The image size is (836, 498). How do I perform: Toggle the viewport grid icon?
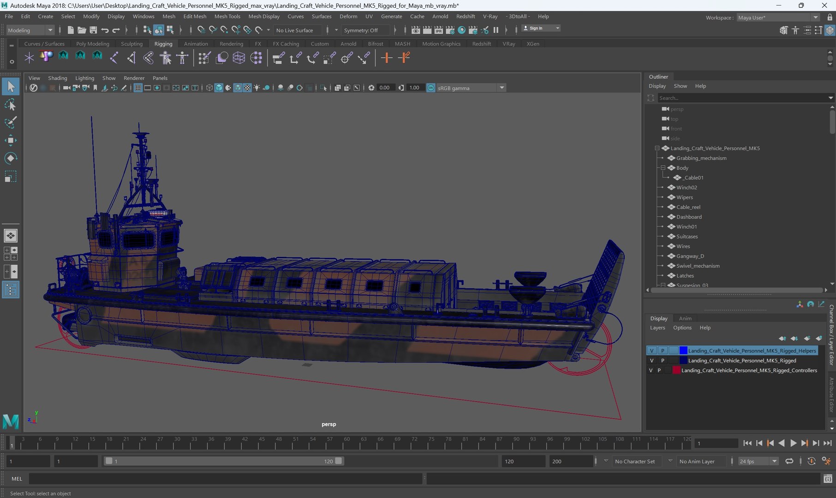(138, 88)
